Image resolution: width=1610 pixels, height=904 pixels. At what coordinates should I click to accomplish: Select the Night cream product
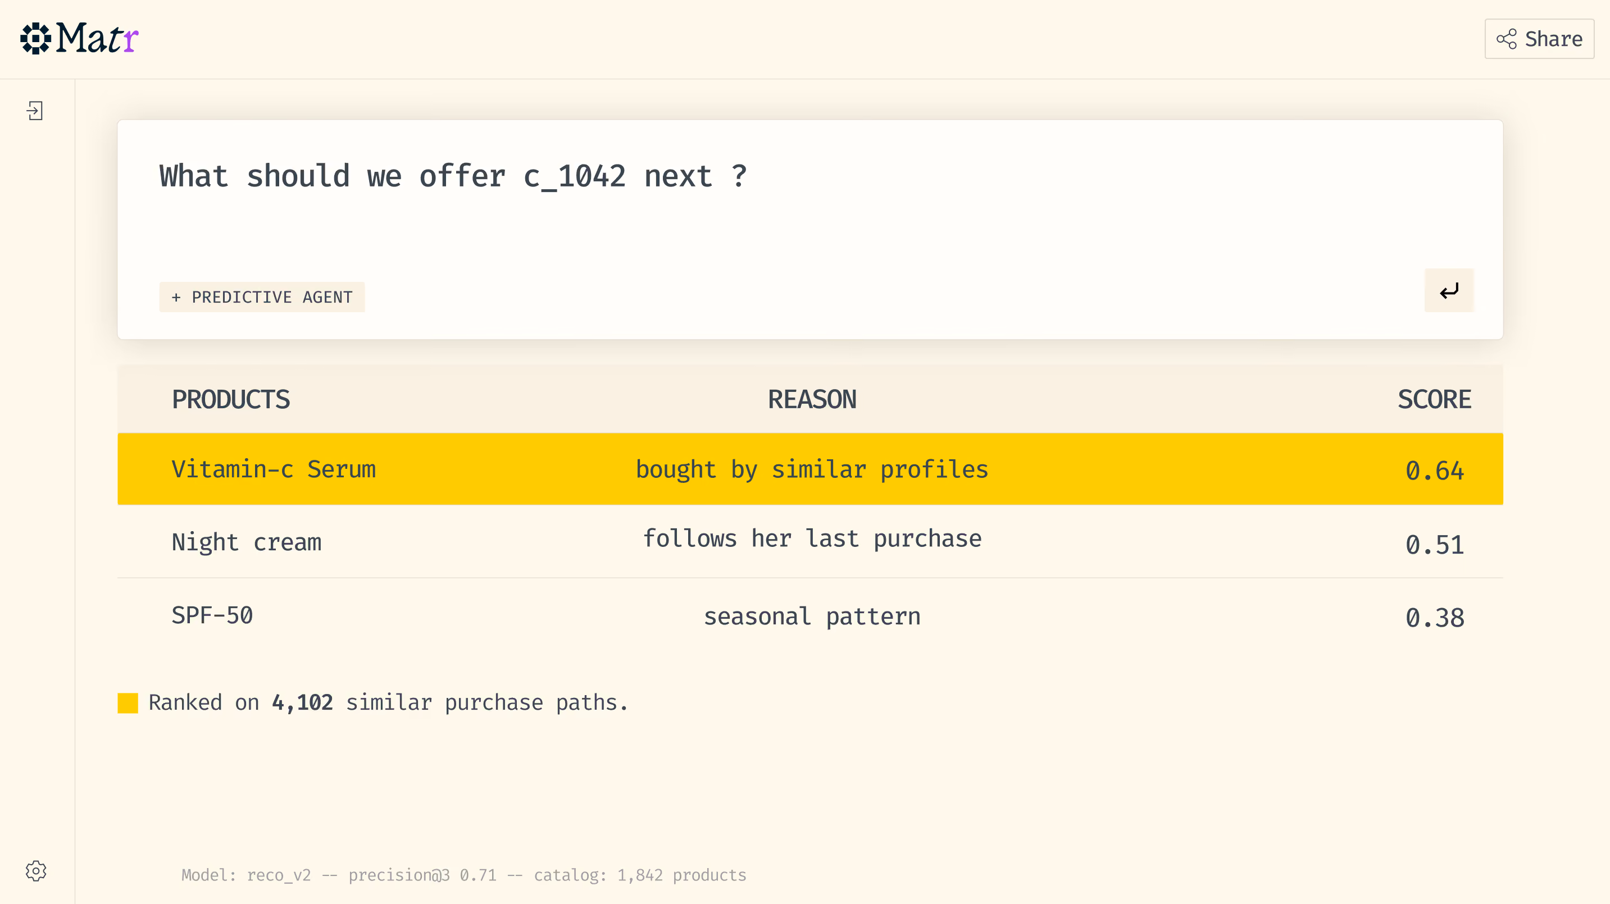coord(246,542)
